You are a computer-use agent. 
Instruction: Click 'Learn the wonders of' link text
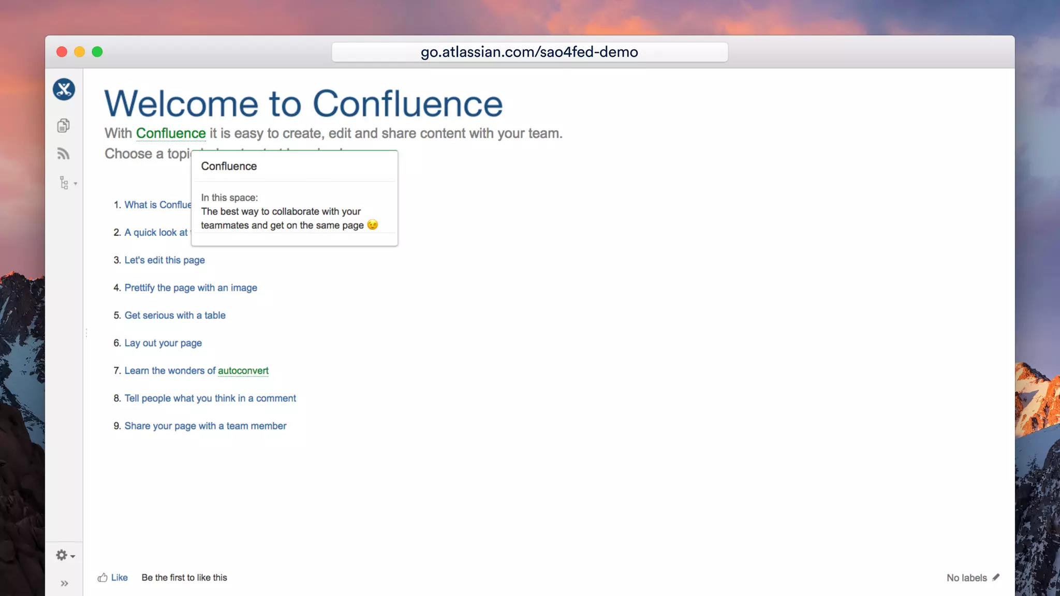click(170, 371)
